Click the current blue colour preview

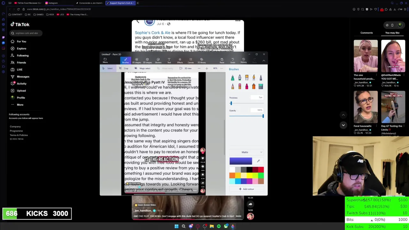pyautogui.click(x=241, y=161)
